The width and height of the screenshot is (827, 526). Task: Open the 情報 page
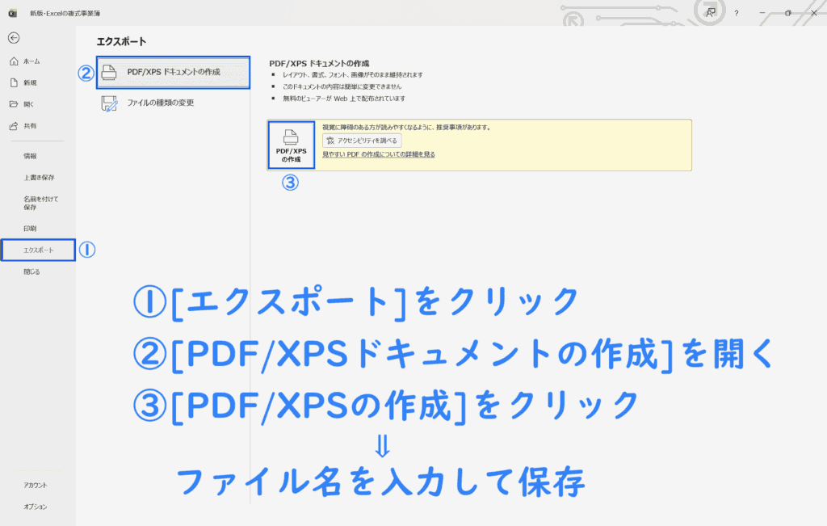[x=30, y=156]
